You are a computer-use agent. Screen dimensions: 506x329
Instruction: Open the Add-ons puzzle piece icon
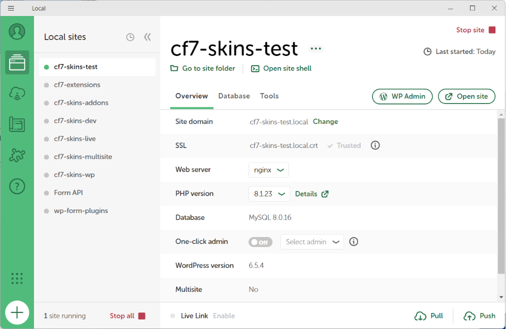(17, 155)
